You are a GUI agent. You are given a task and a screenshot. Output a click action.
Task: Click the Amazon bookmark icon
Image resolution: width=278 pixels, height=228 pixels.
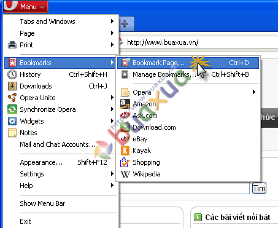point(125,104)
